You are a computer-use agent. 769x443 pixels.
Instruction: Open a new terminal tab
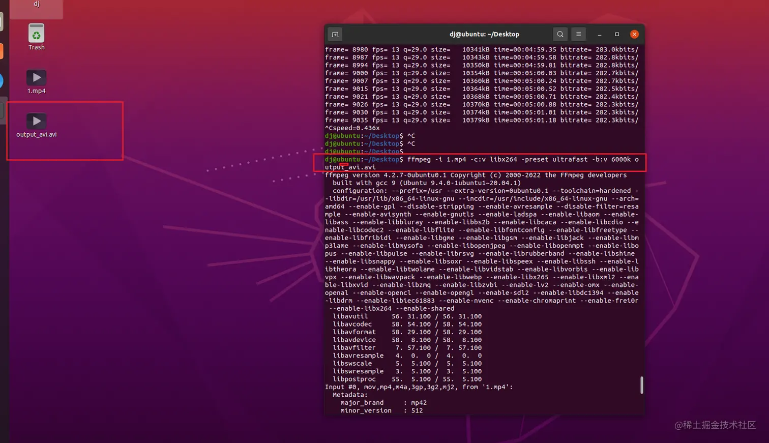(334, 34)
